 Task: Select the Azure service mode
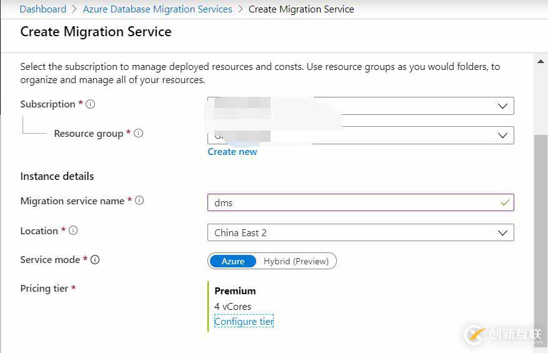(232, 261)
